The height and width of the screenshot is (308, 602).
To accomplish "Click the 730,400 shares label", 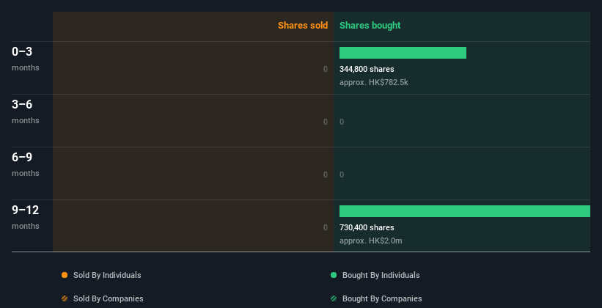I will click(367, 227).
